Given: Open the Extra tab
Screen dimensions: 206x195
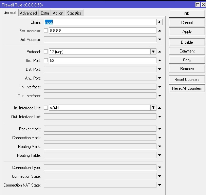Looking at the screenshot, I should (x=45, y=13).
